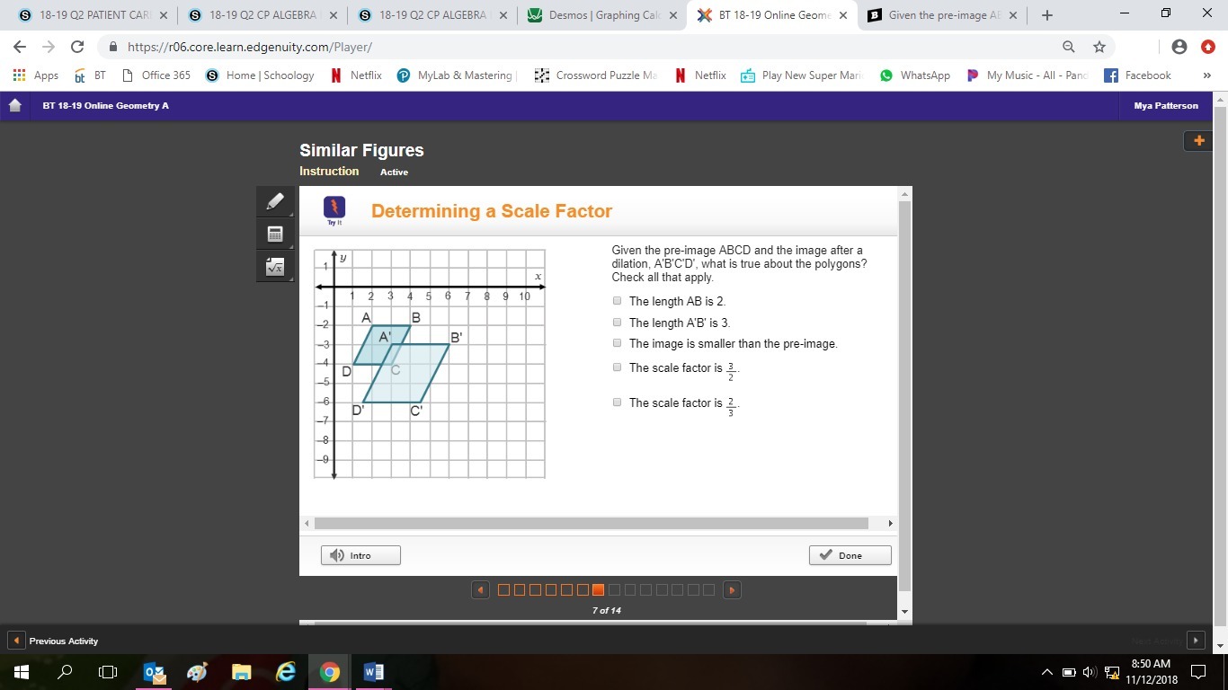This screenshot has height=690, width=1228.
Task: Reload the page in Chrome
Action: [77, 47]
